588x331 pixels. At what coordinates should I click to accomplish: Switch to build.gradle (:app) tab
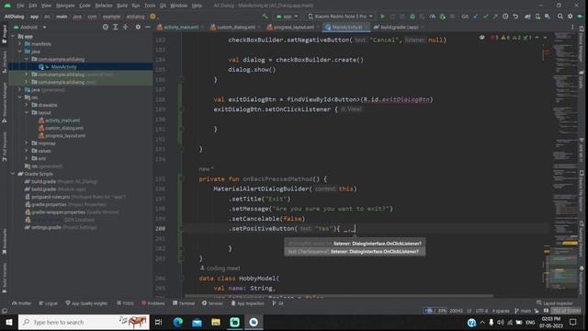point(399,27)
